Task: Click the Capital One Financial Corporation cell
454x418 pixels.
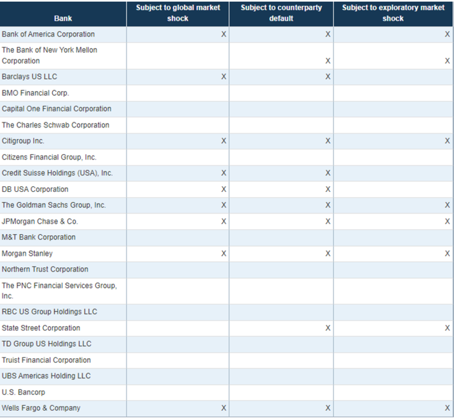Action: tap(56, 109)
